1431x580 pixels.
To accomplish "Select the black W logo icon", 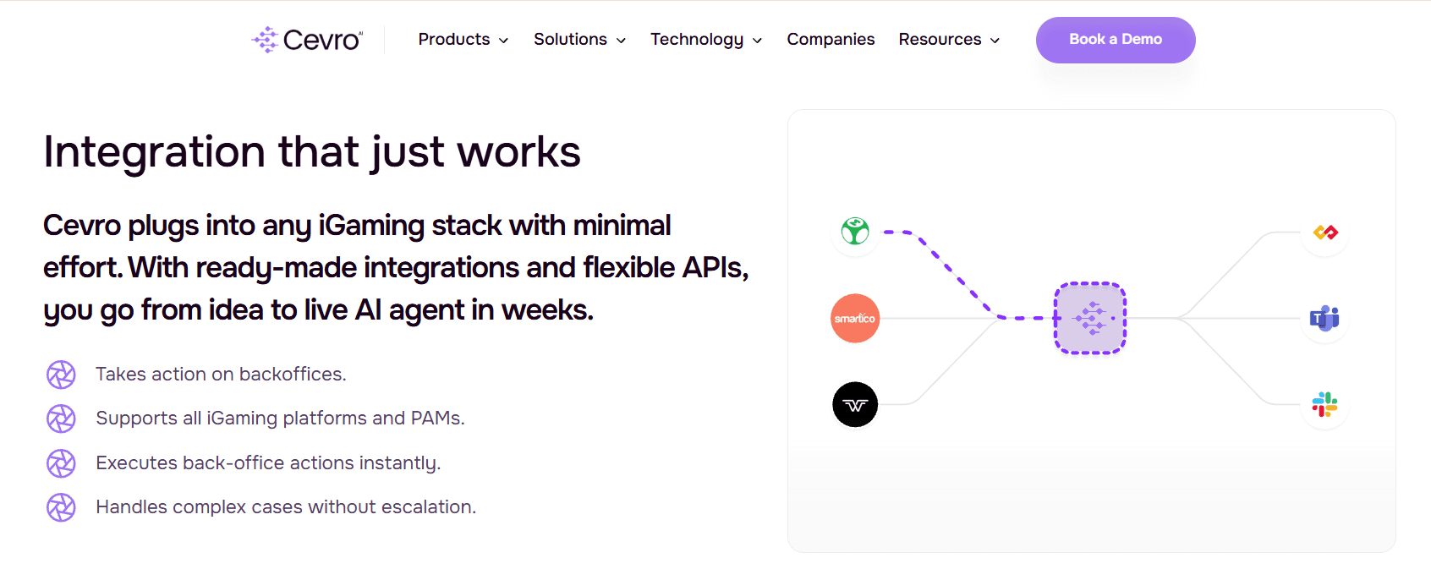I will pyautogui.click(x=855, y=404).
